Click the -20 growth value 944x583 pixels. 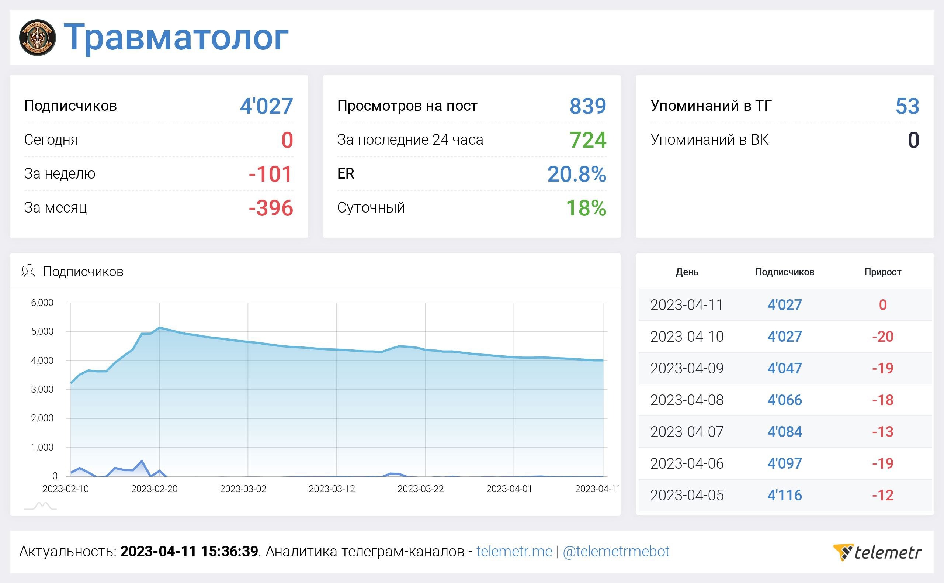883,336
